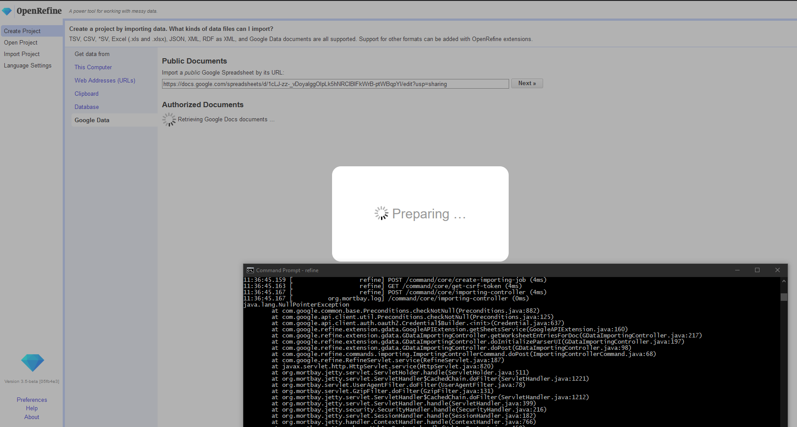The image size is (797, 427).
Task: Open the About link
Action: 32,417
